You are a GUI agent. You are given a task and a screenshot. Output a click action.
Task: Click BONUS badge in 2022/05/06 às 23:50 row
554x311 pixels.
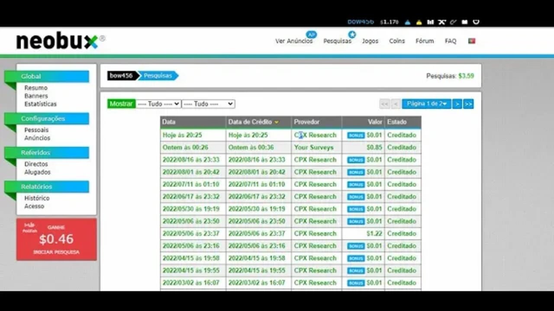(x=356, y=222)
